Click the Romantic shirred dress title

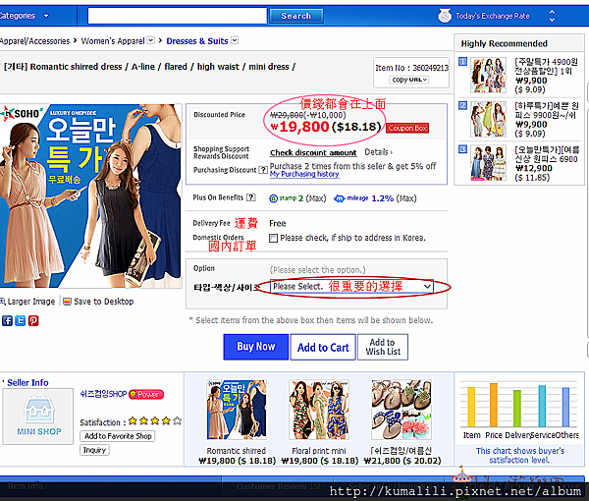pyautogui.click(x=149, y=67)
